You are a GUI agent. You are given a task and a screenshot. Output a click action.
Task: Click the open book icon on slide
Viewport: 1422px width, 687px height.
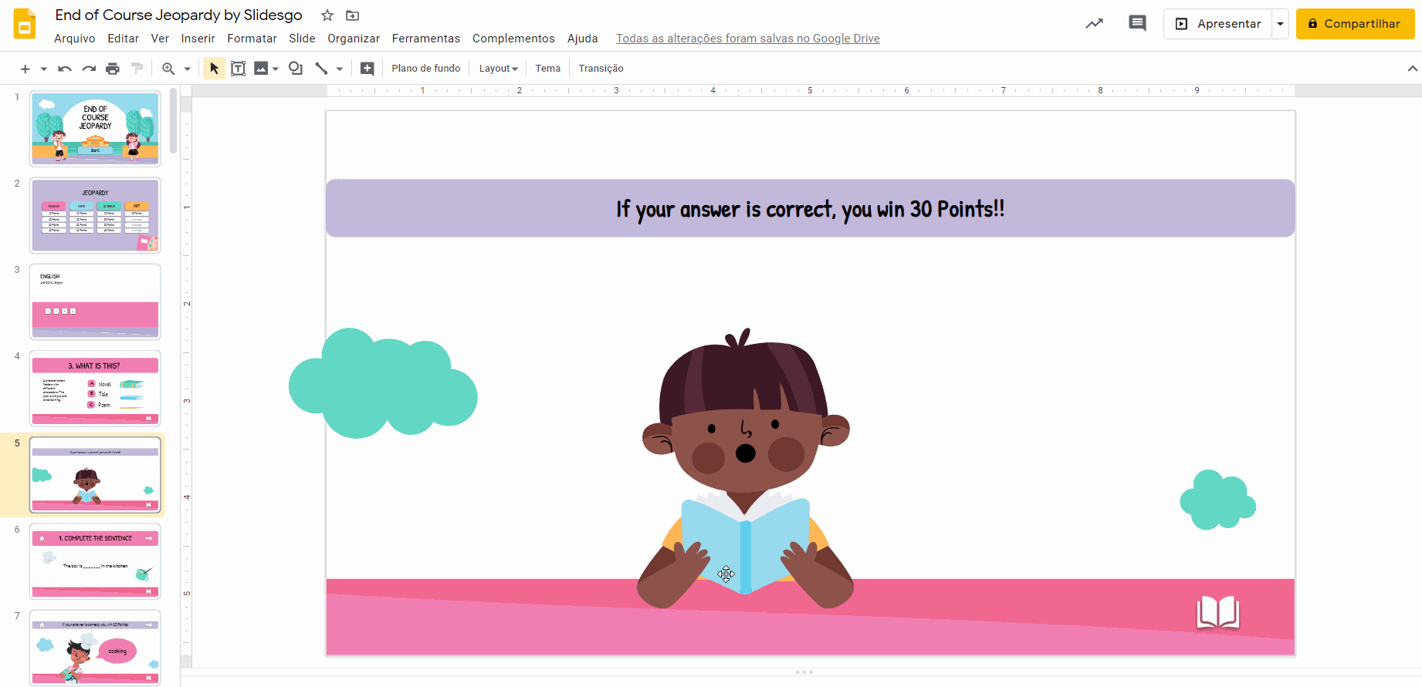pyautogui.click(x=1218, y=613)
